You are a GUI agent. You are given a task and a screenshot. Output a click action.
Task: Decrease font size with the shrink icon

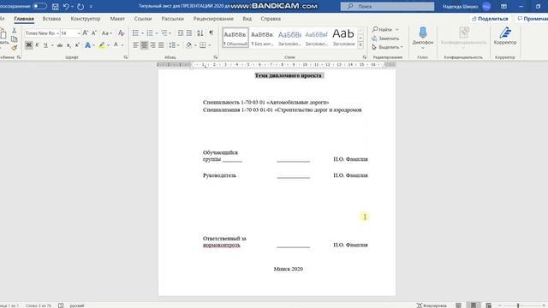tap(94, 33)
